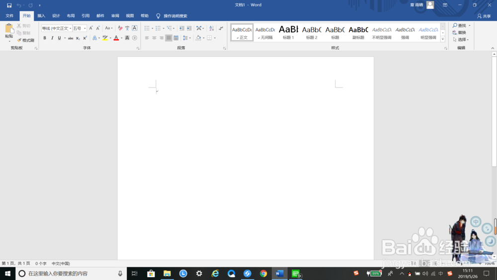The width and height of the screenshot is (497, 280).
Task: Open the font size dropdown
Action: [x=85, y=28]
